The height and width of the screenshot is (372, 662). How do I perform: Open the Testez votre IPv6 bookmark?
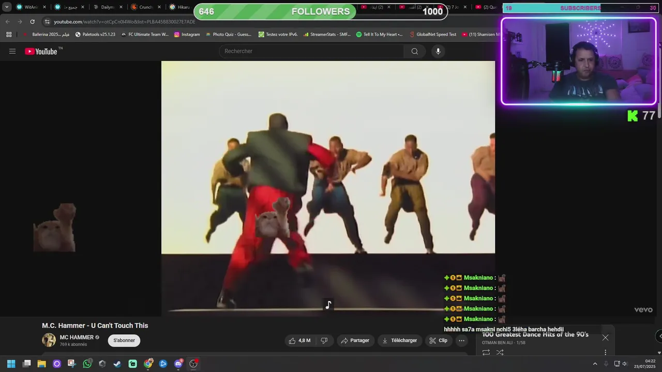coord(278,35)
